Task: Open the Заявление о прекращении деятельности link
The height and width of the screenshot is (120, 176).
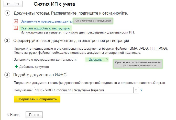Action: pyautogui.click(x=47, y=22)
